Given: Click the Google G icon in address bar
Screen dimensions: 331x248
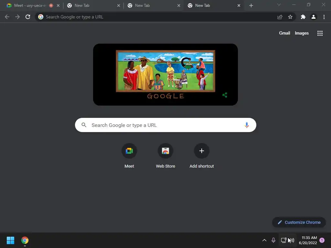Looking at the screenshot, I should click(x=41, y=17).
